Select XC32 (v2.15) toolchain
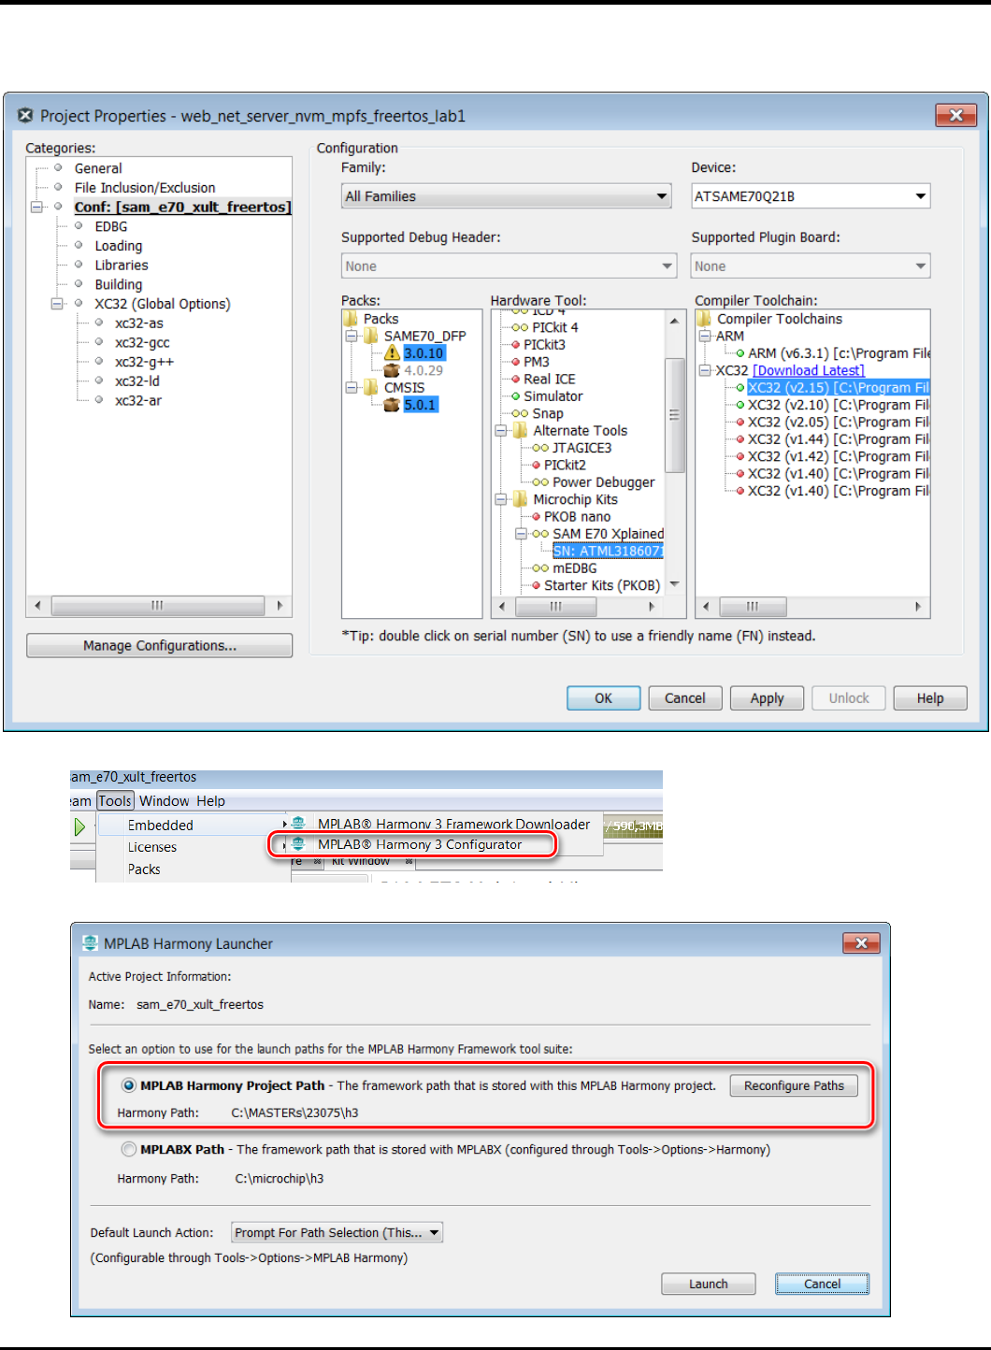 tap(839, 387)
